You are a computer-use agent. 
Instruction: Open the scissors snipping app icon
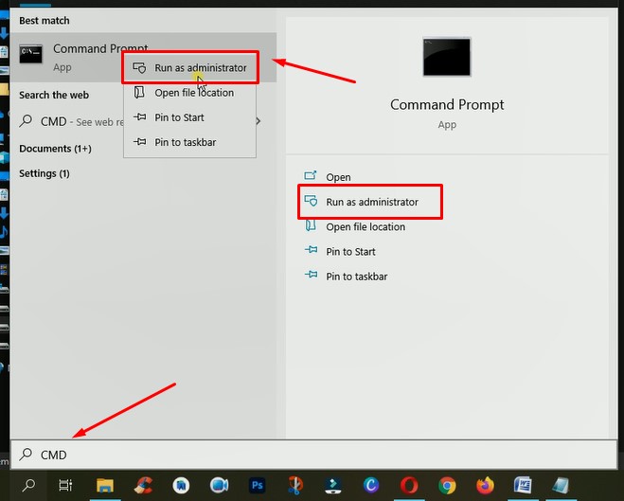(295, 485)
